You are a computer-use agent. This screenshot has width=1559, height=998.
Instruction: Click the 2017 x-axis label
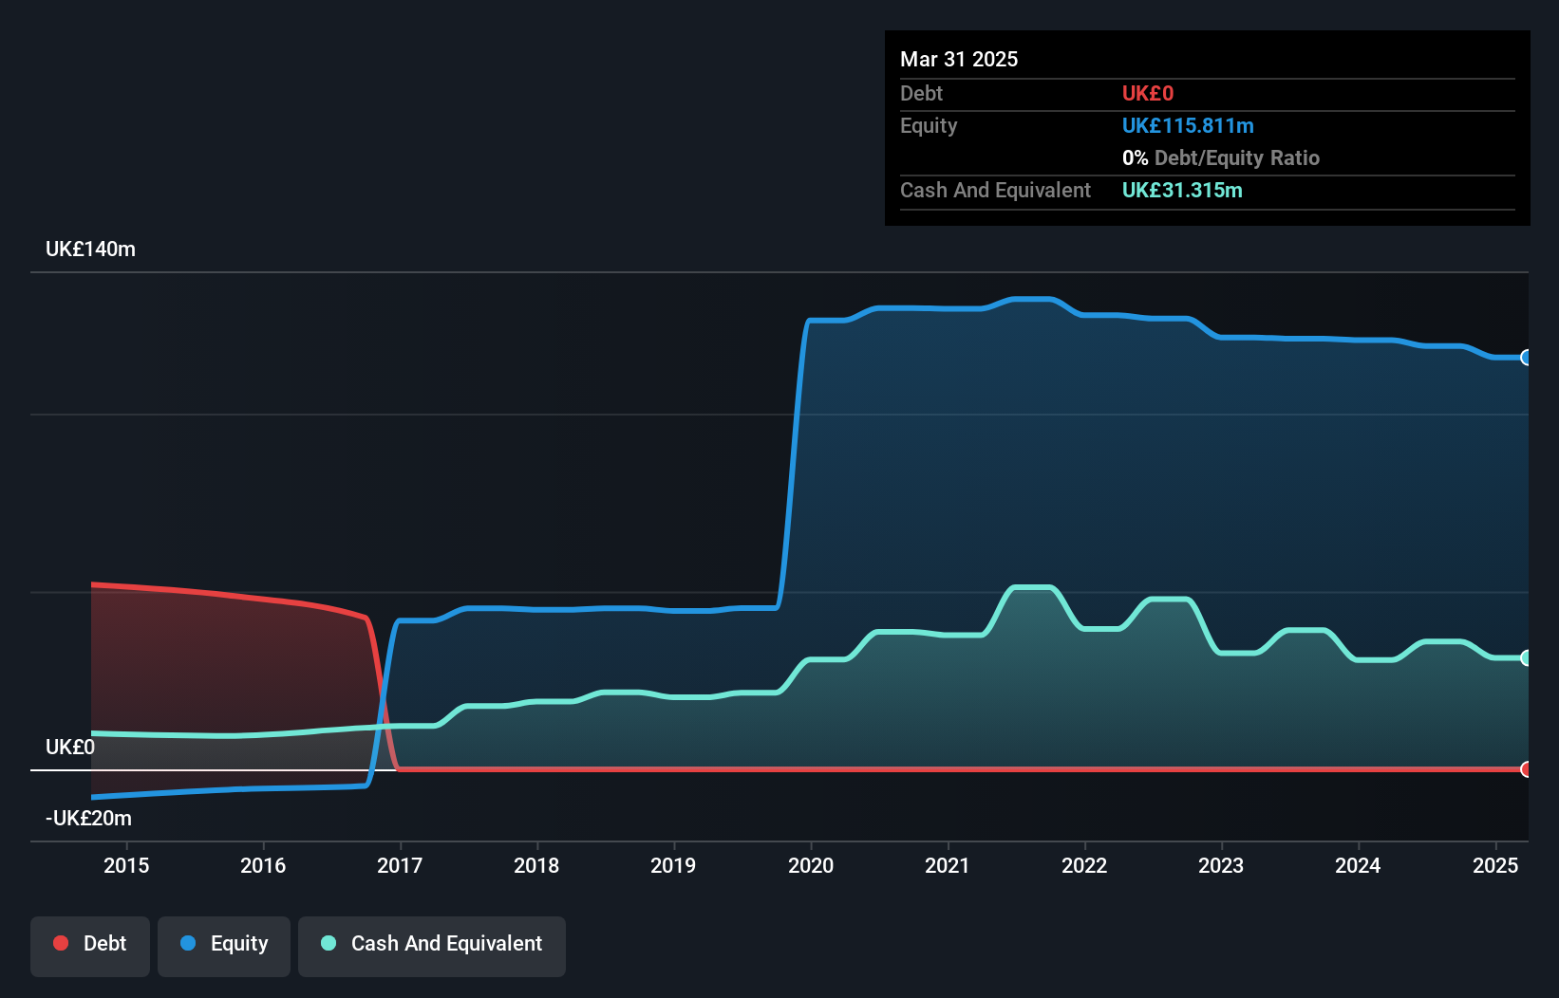[400, 865]
